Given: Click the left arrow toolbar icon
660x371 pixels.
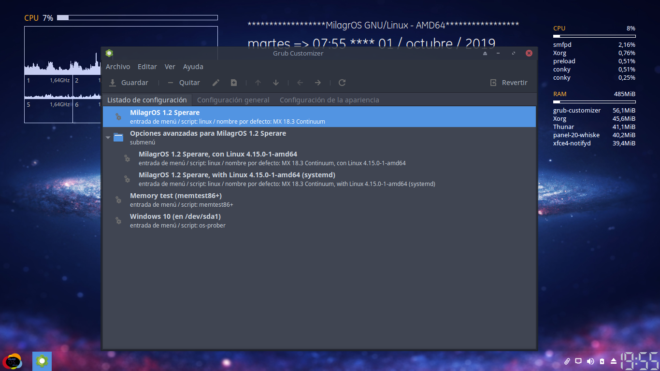Looking at the screenshot, I should pyautogui.click(x=300, y=83).
